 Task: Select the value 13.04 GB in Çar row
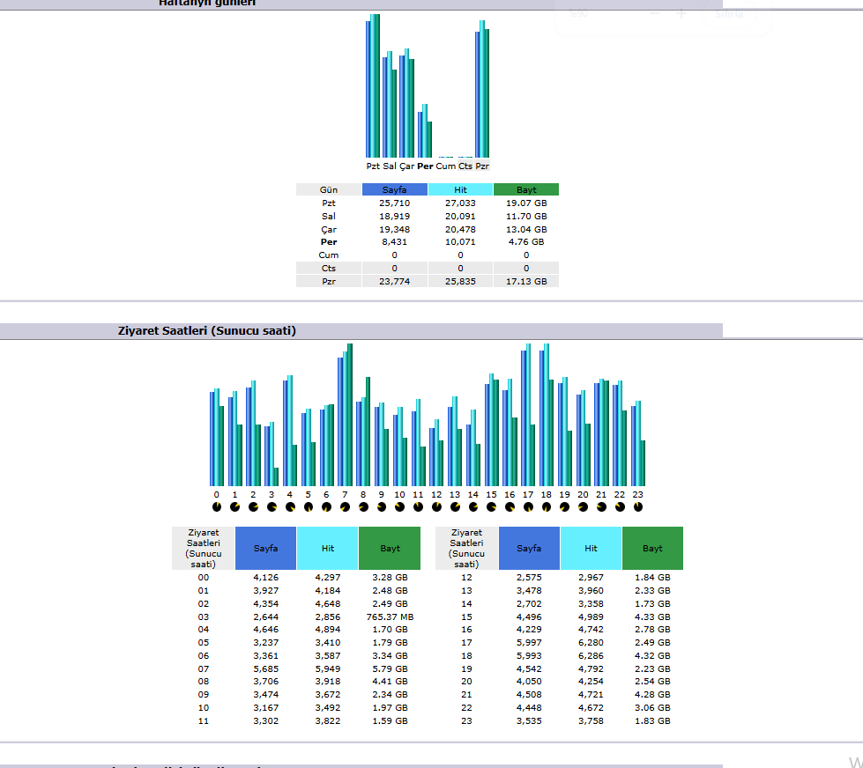click(526, 229)
